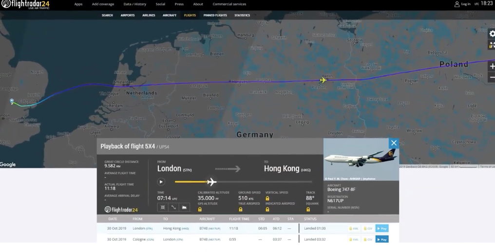
Task: Open map settings gear icon
Action: point(492,34)
